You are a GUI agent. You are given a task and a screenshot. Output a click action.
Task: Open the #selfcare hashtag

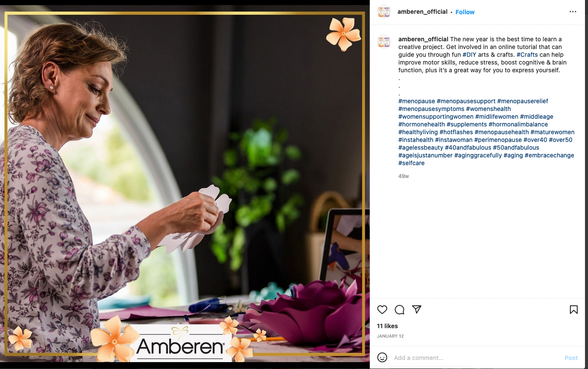pos(412,163)
